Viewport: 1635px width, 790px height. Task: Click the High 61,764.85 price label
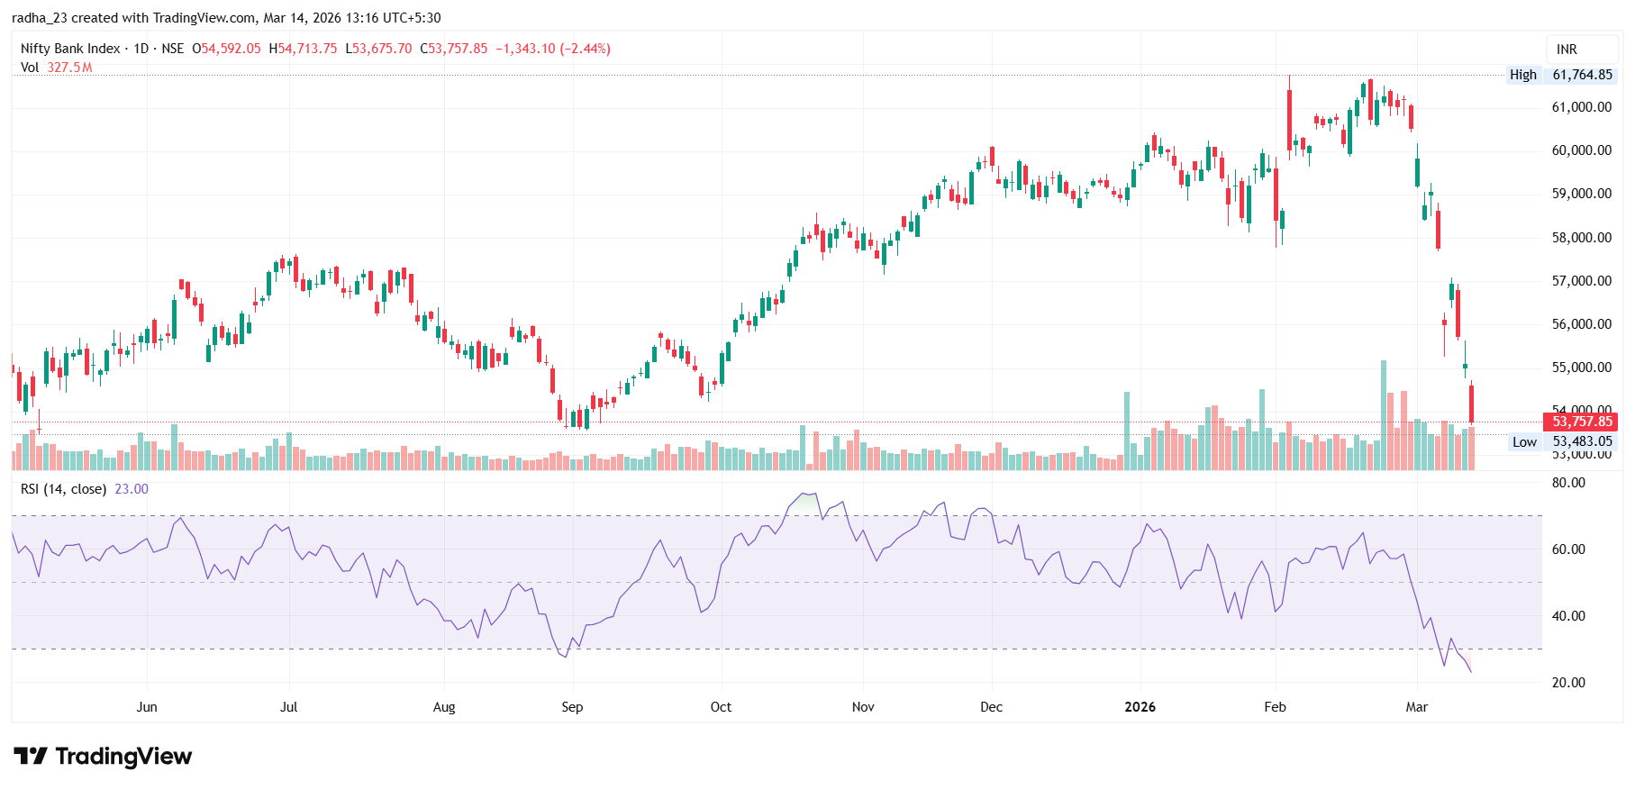click(x=1562, y=75)
